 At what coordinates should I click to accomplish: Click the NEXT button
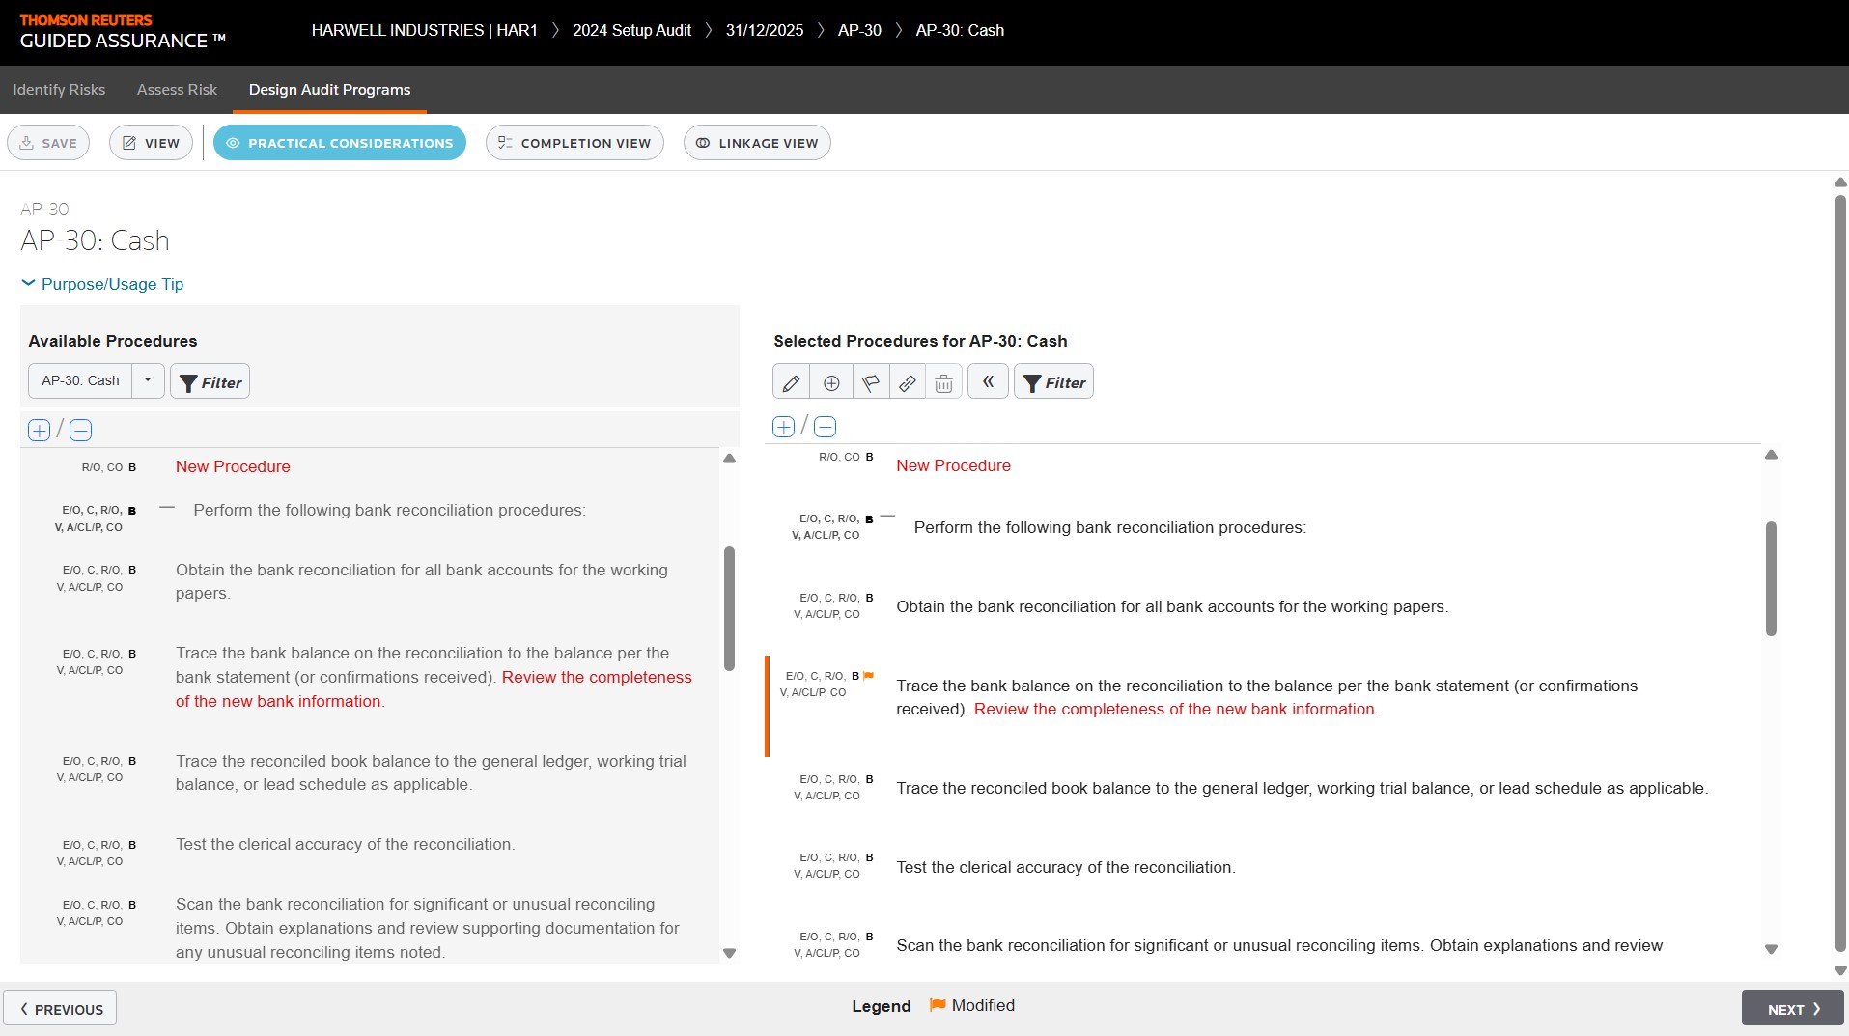(1792, 1009)
